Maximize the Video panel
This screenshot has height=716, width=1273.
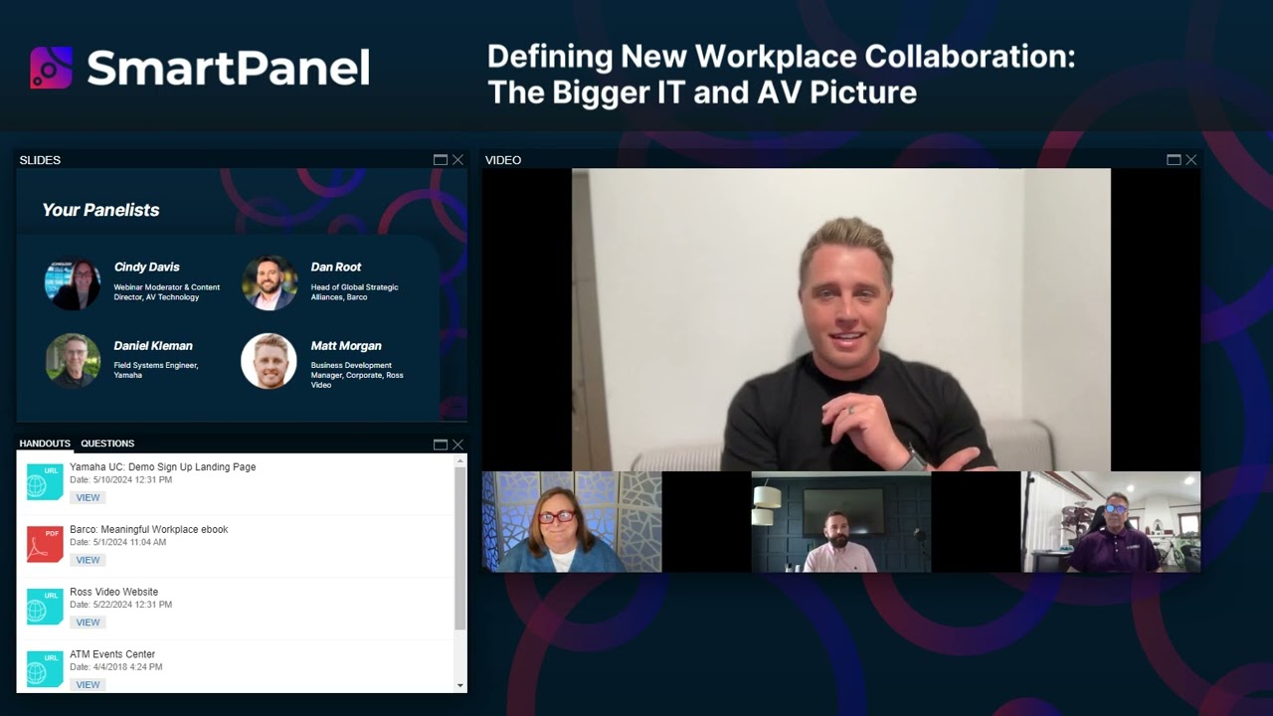pyautogui.click(x=1174, y=159)
